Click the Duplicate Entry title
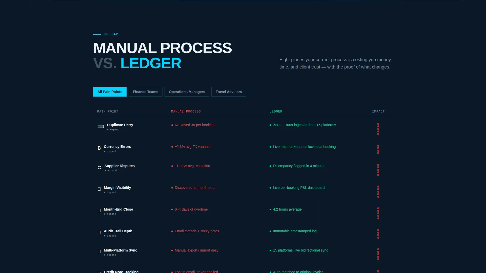486x273 pixels. tap(120, 125)
